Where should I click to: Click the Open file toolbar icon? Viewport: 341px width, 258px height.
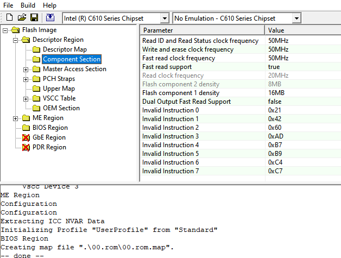22,18
